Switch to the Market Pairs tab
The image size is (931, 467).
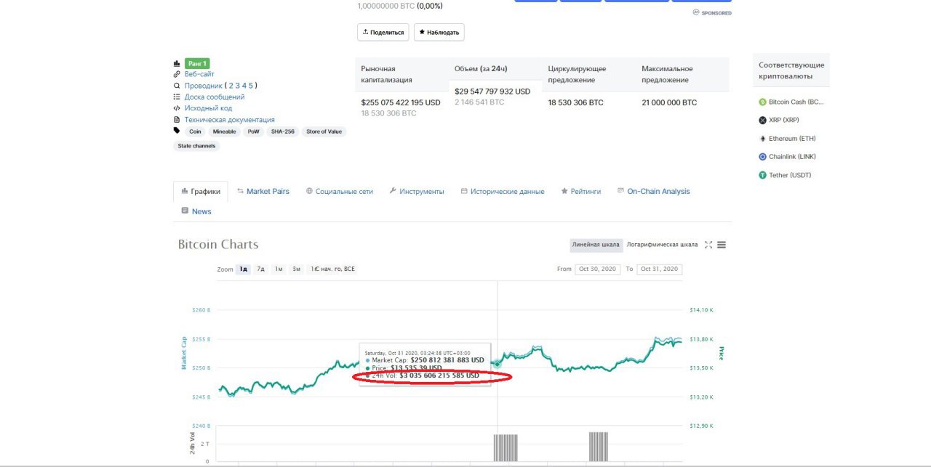coord(263,192)
